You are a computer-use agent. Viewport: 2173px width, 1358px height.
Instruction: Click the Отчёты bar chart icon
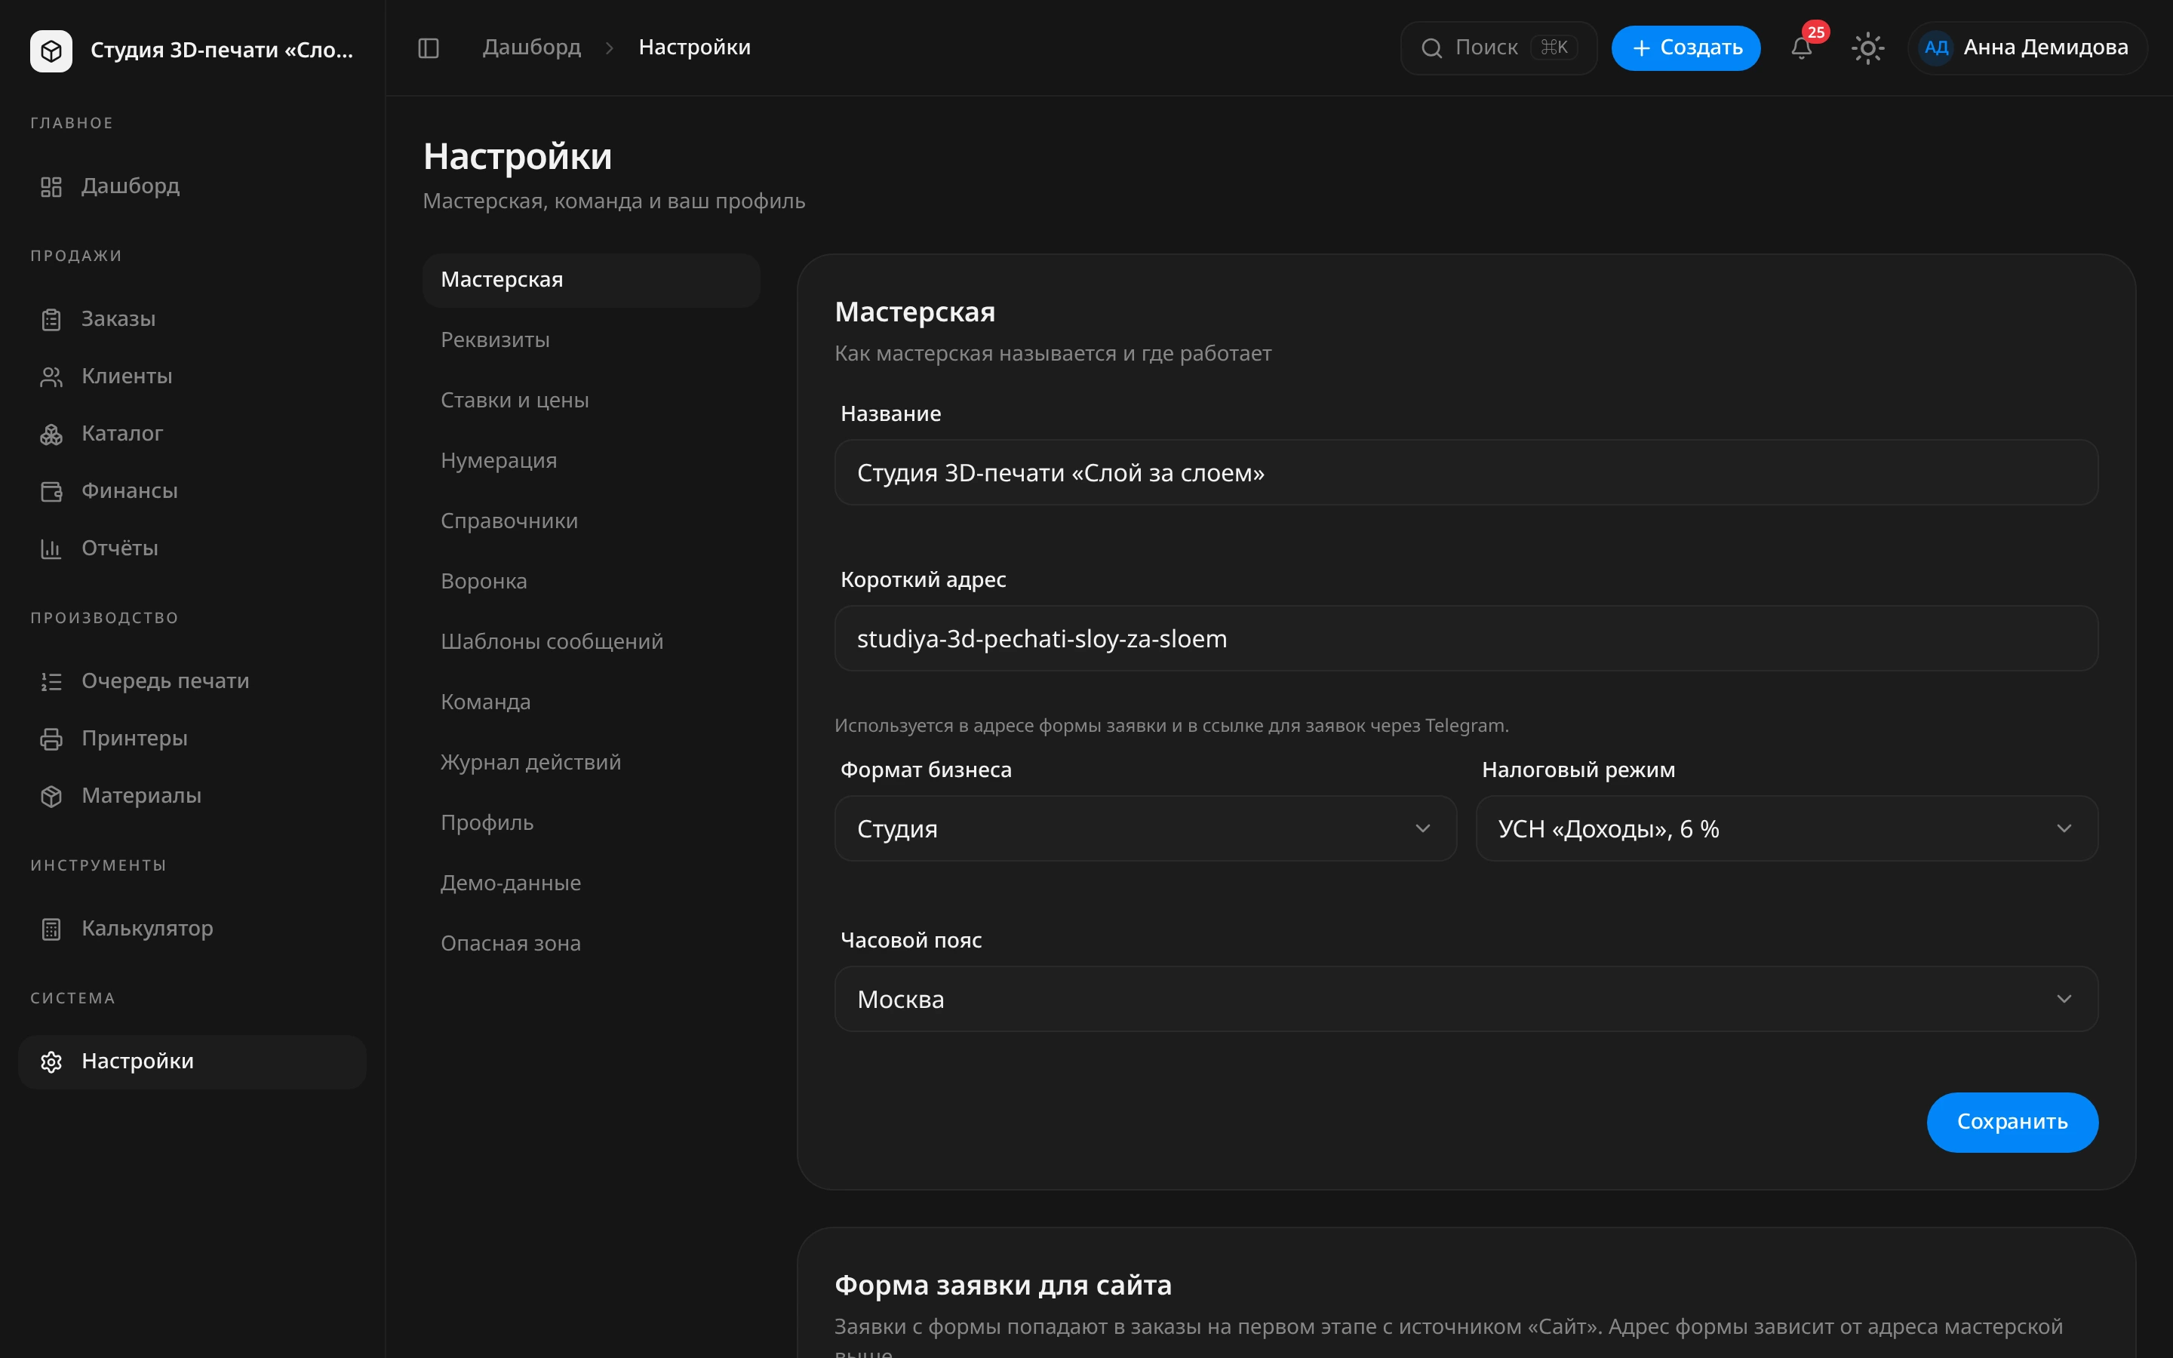tap(51, 548)
